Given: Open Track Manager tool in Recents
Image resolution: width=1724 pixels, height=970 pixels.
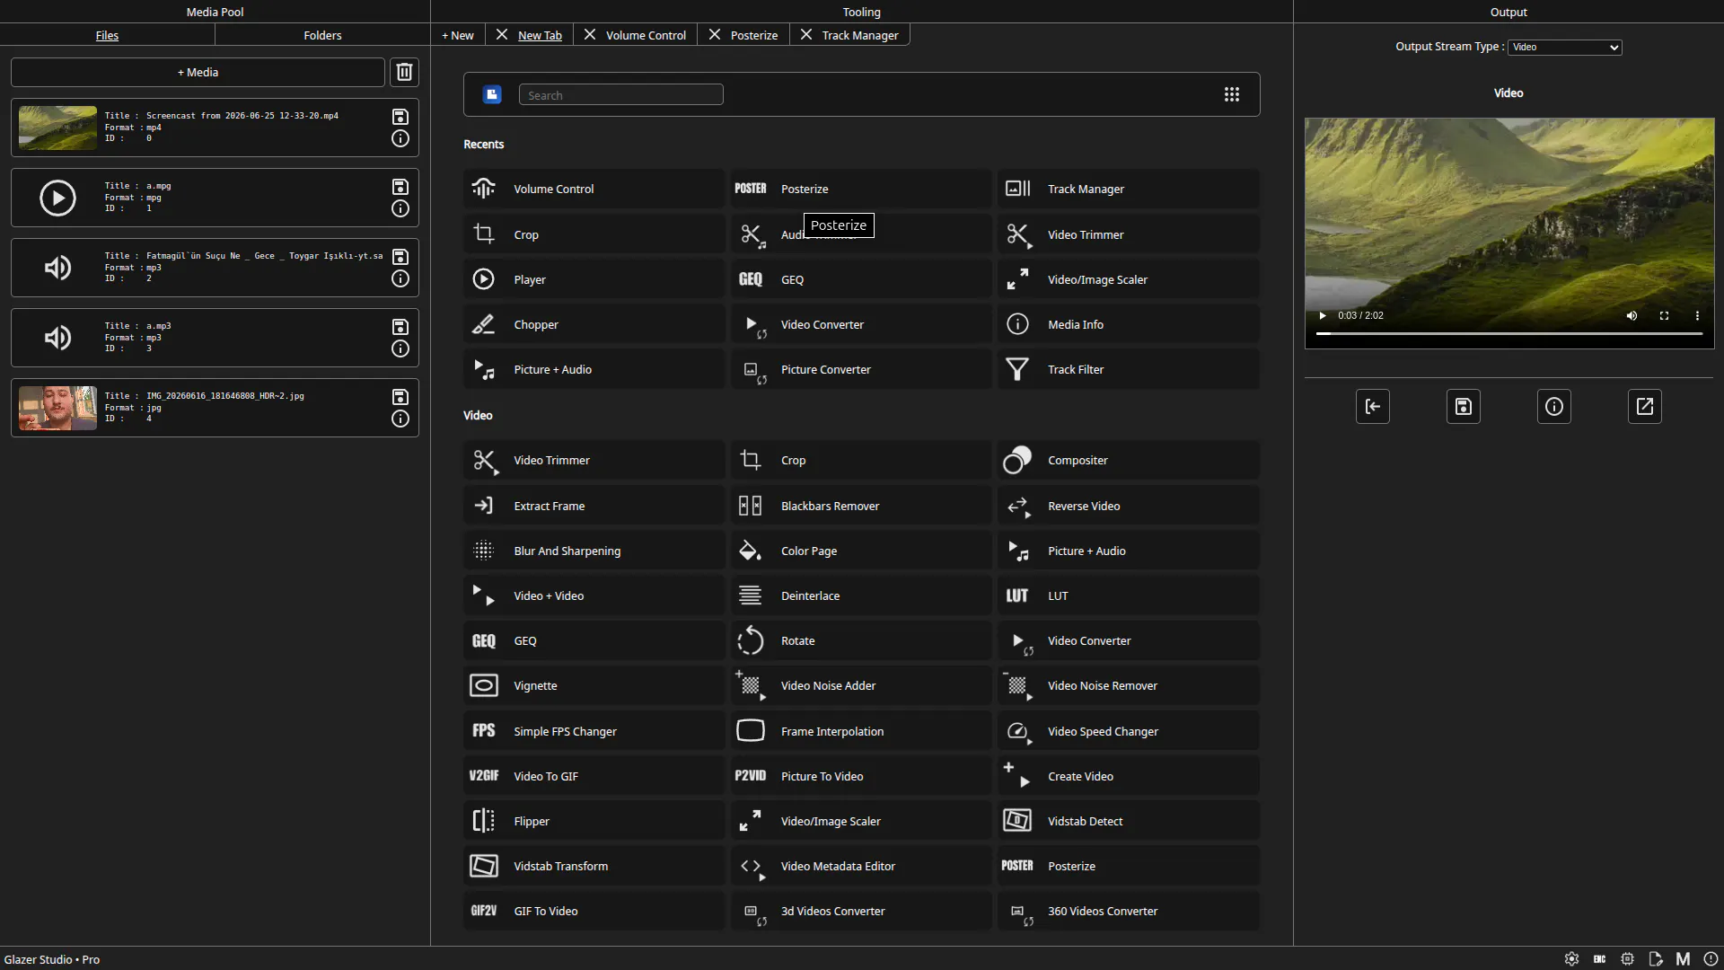Looking at the screenshot, I should [x=1128, y=189].
